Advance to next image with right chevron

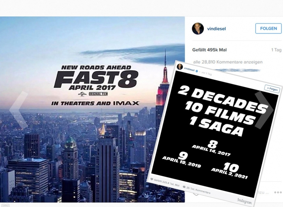(x=264, y=110)
